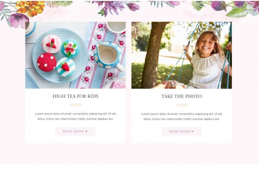Click the double-arrow icon under Take the Photo
This screenshot has height=179, width=259.
point(193,131)
